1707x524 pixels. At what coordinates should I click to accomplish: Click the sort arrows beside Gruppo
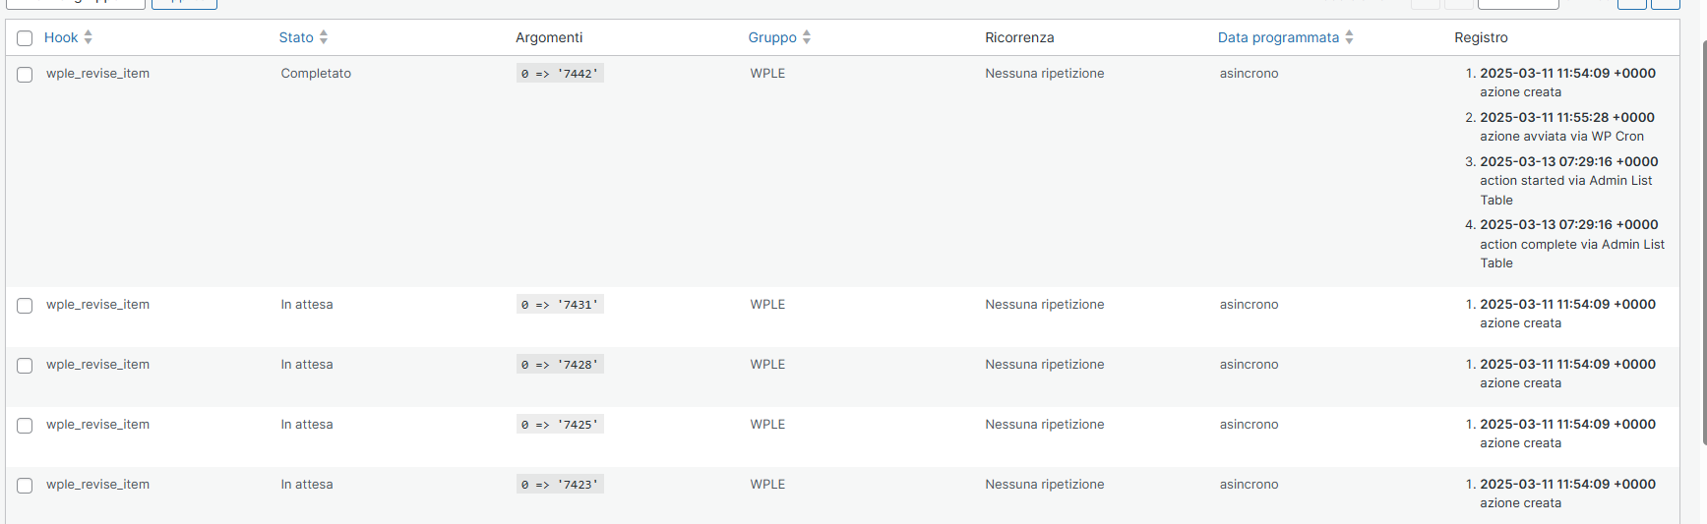(806, 37)
